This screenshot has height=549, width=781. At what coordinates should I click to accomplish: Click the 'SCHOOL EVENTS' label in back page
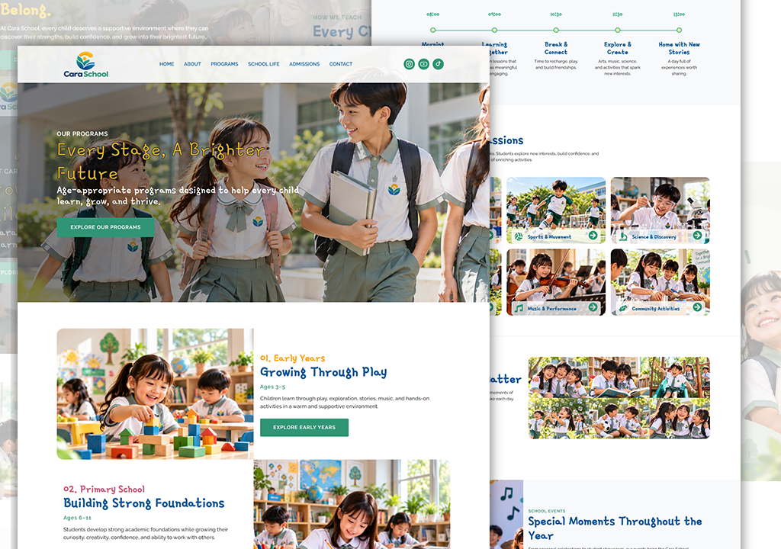pyautogui.click(x=546, y=511)
